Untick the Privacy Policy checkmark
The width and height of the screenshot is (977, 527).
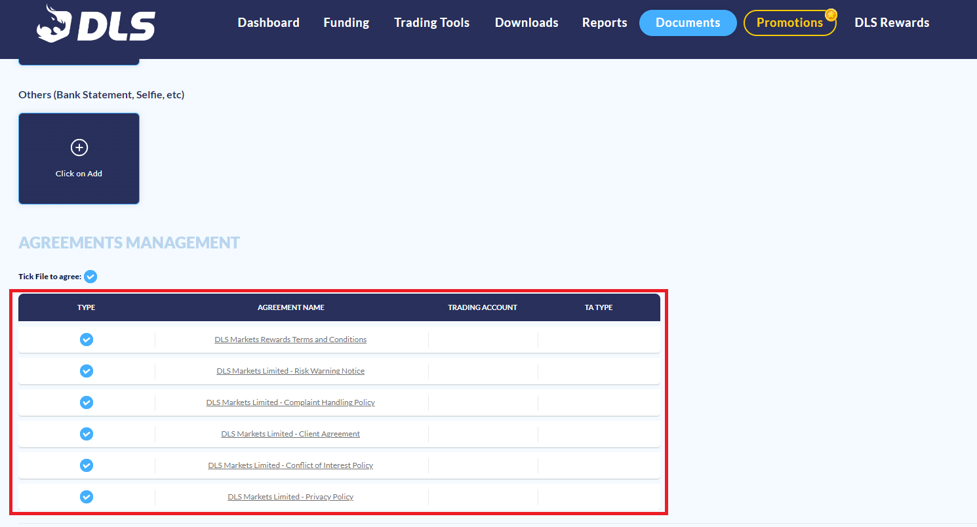pos(87,497)
